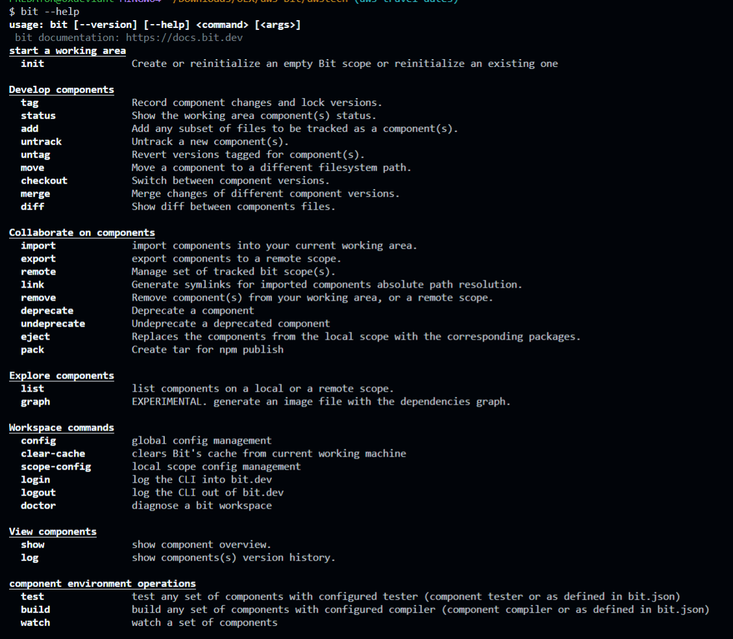Click 'Undeprecate a deprecated component' description
The image size is (733, 639).
click(230, 323)
